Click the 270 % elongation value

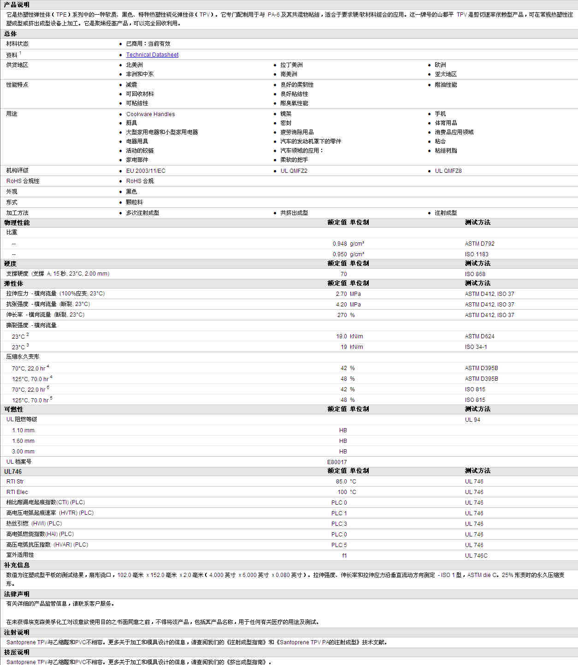[346, 315]
